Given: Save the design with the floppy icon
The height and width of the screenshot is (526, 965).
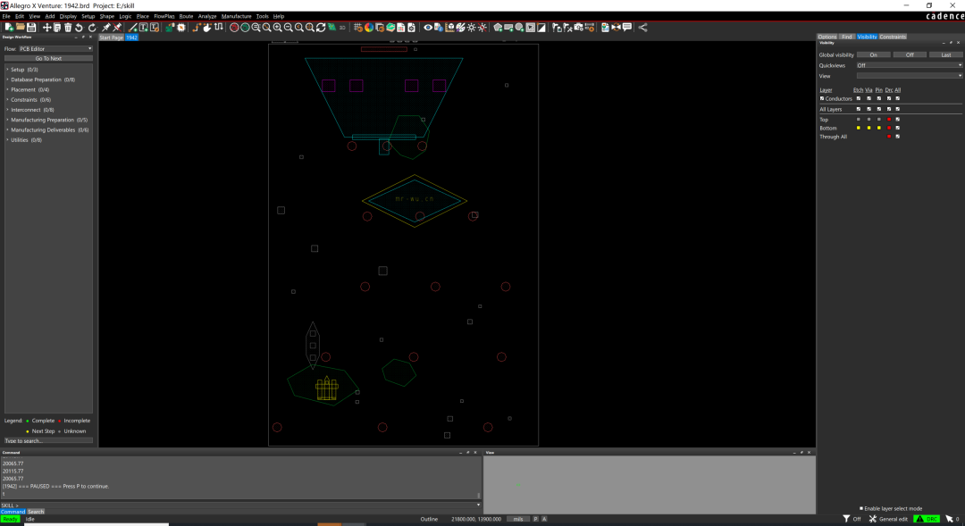Looking at the screenshot, I should click(31, 27).
